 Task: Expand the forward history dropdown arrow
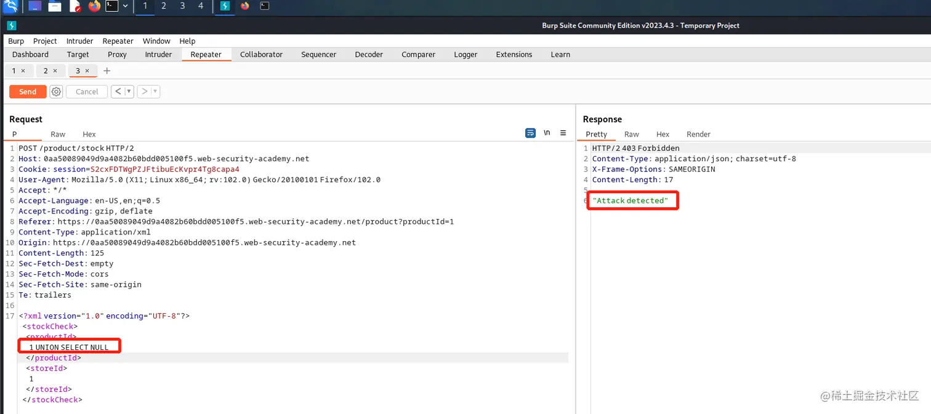[156, 92]
